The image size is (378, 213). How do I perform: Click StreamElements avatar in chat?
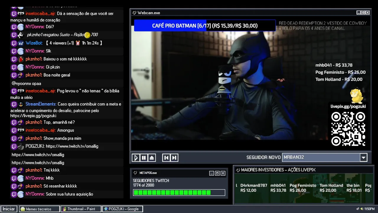click(21, 104)
